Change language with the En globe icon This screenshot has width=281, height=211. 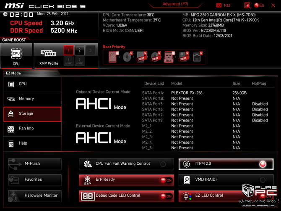pyautogui.click(x=256, y=5)
